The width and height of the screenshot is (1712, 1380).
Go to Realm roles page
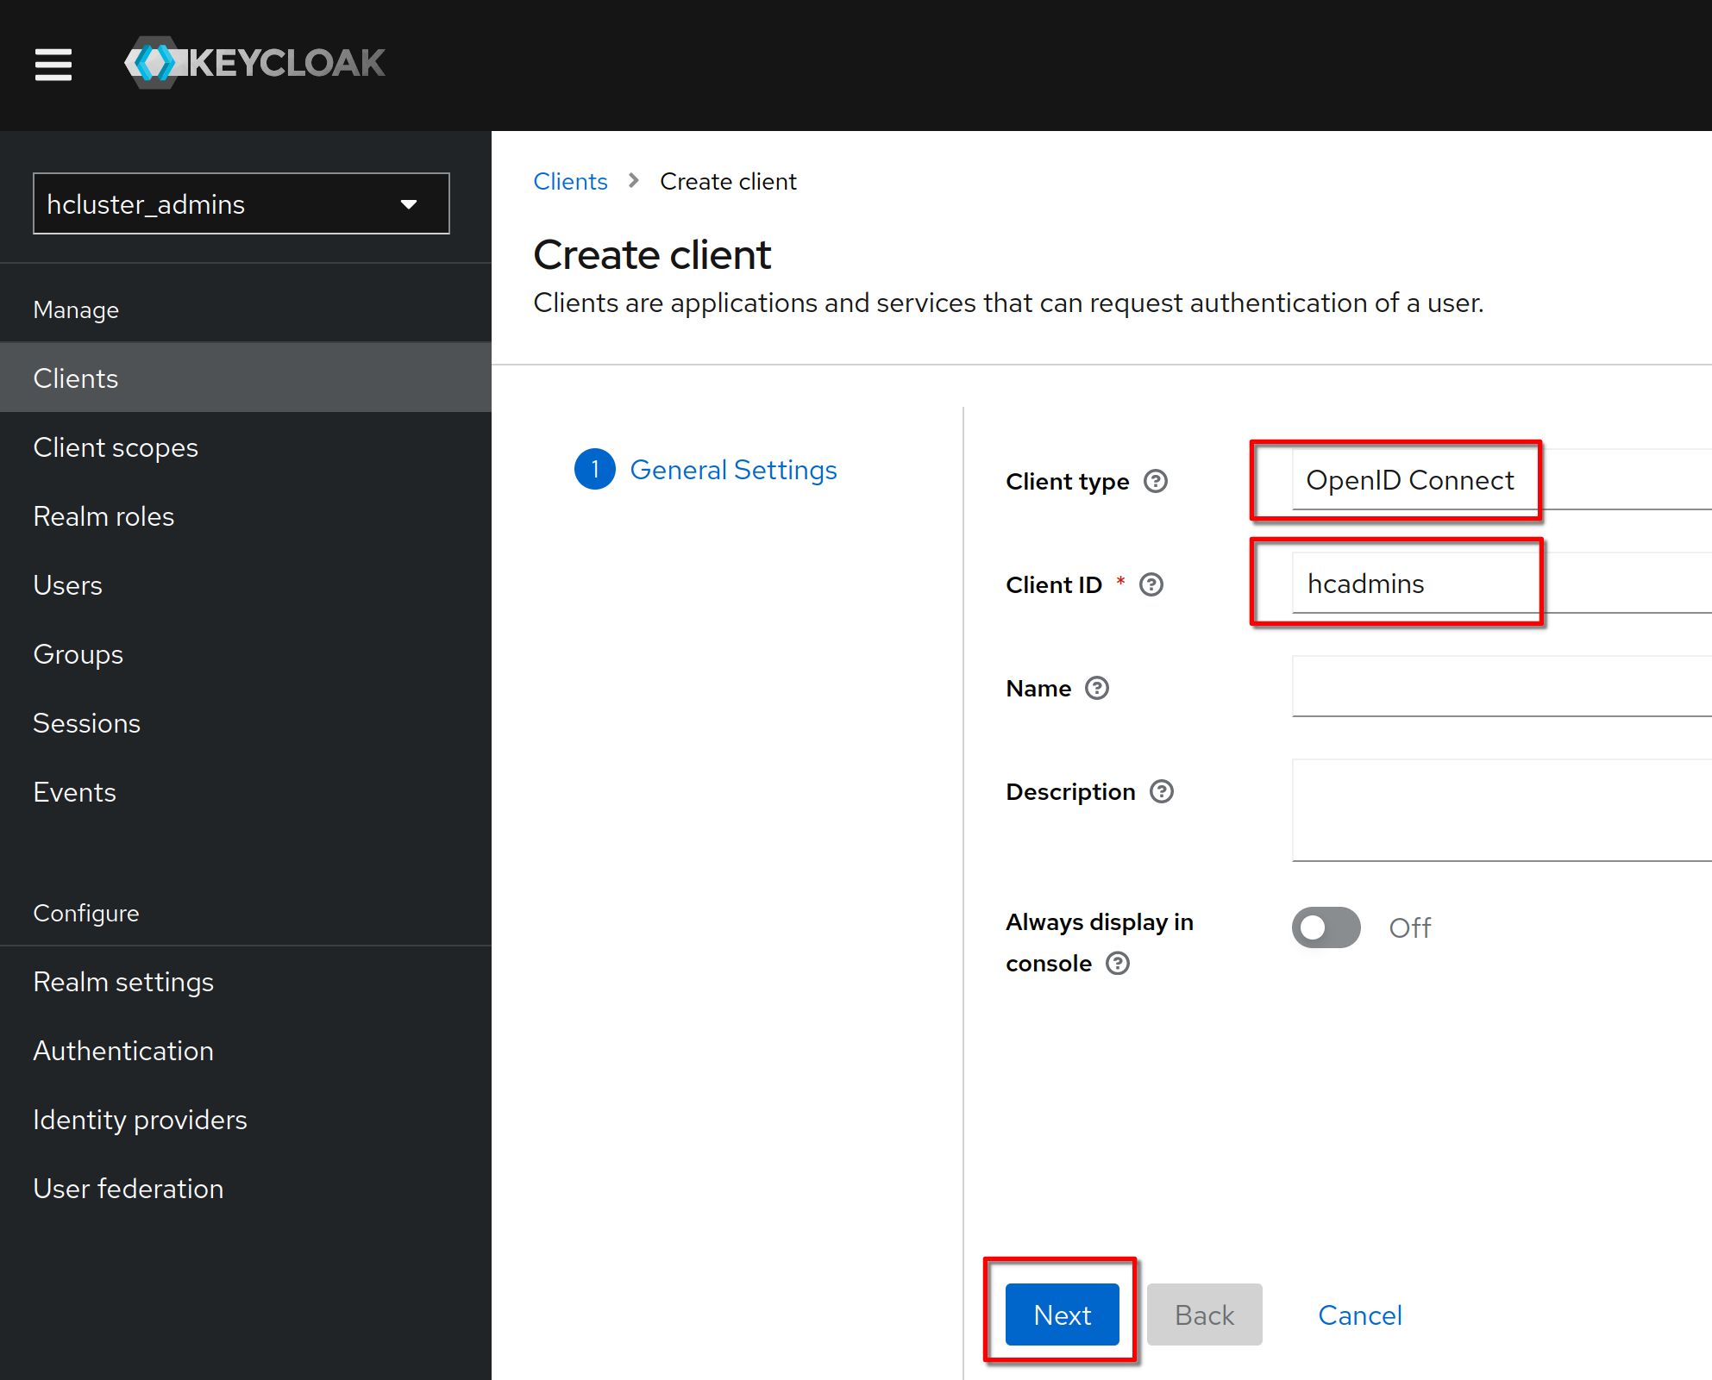coord(103,516)
